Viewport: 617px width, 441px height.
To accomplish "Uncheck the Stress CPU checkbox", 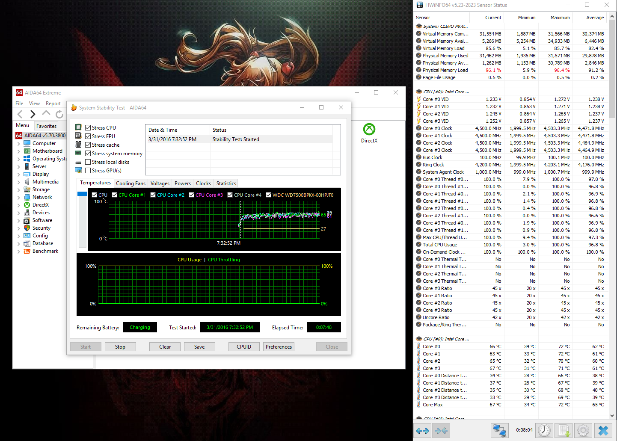I will (88, 128).
